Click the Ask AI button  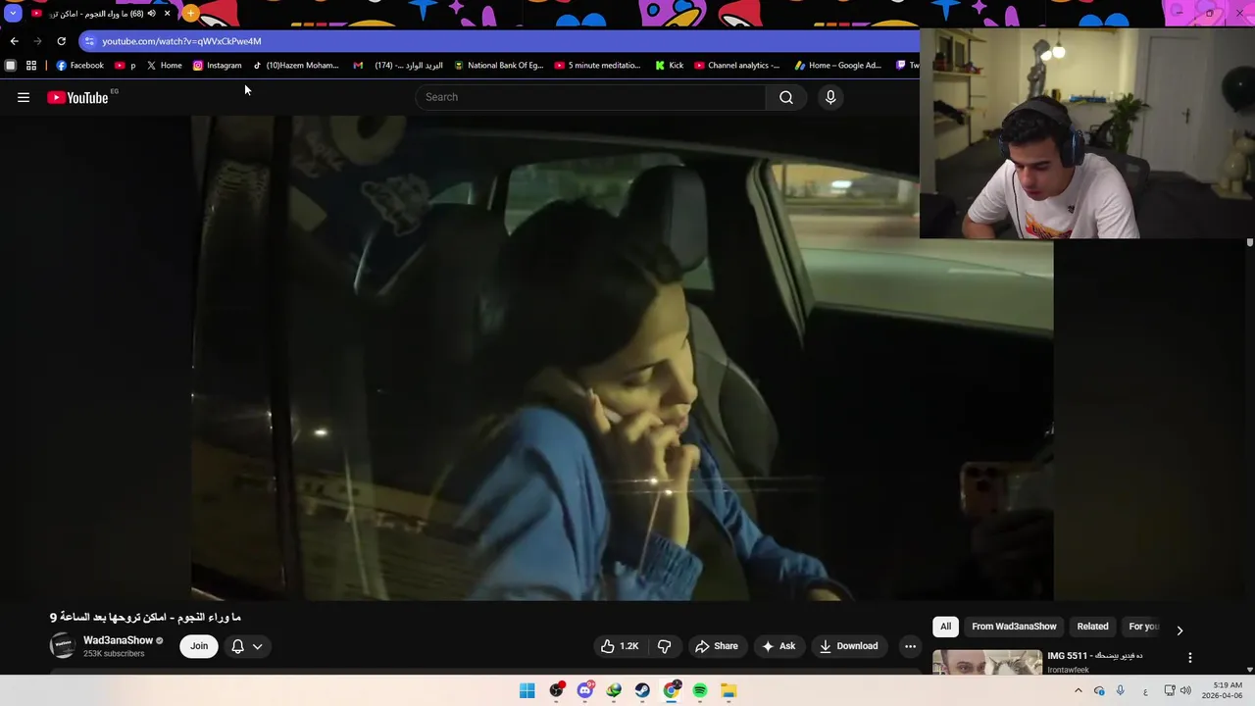click(x=778, y=646)
